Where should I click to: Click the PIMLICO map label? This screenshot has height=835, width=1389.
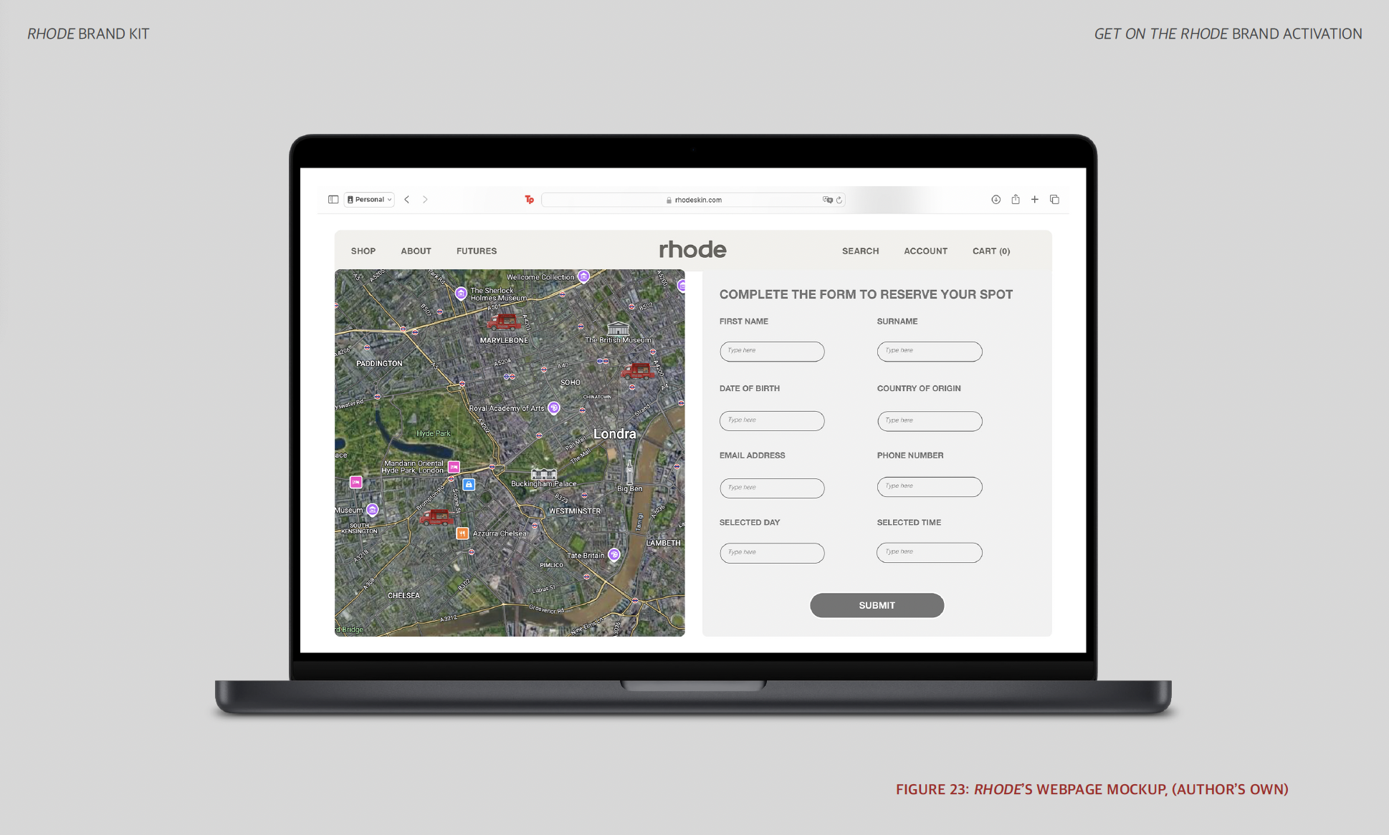tap(551, 565)
